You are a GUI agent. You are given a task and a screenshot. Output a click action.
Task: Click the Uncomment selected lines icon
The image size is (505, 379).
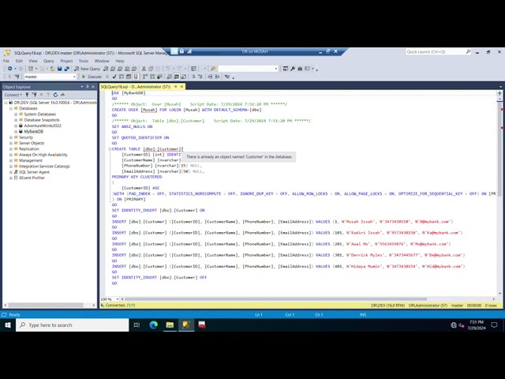point(200,77)
